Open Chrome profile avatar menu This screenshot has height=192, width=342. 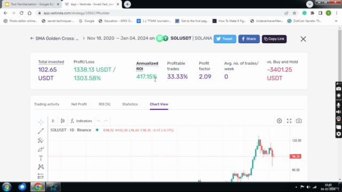pos(329,13)
